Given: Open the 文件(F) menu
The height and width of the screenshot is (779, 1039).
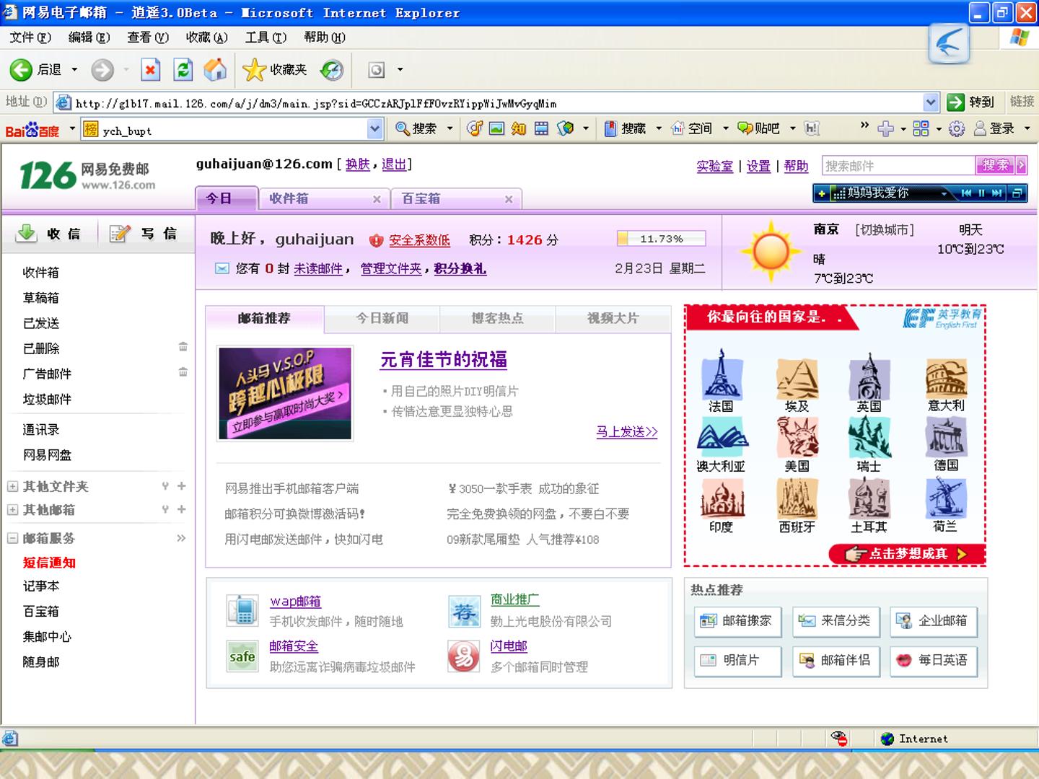Looking at the screenshot, I should [x=30, y=38].
